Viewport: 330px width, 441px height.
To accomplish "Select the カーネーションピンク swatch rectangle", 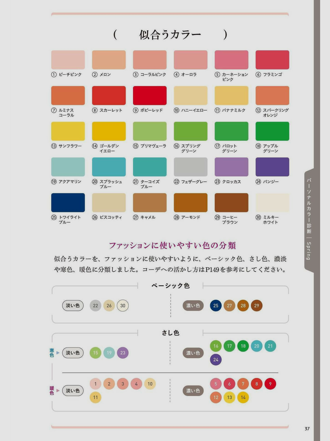I will pos(232,59).
